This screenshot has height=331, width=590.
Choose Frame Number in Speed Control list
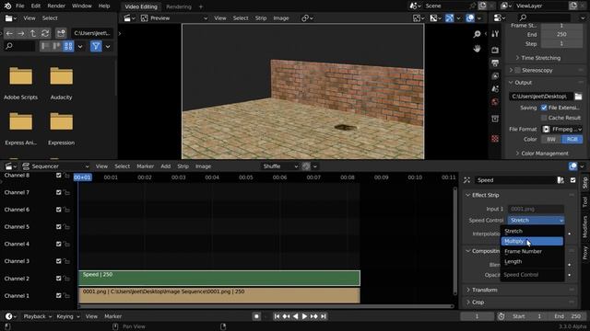click(x=532, y=251)
